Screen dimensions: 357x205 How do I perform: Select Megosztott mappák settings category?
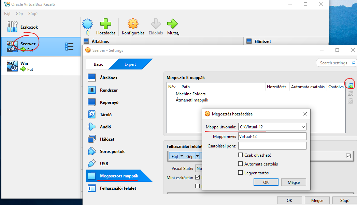point(119,176)
